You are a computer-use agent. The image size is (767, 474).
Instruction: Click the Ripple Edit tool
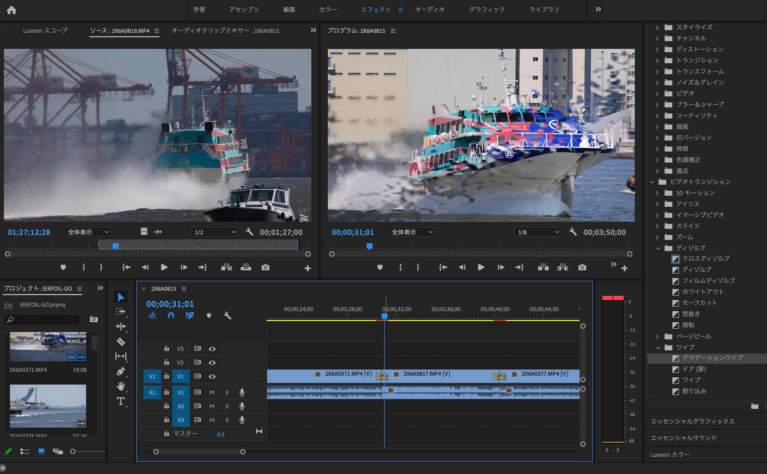(x=121, y=326)
